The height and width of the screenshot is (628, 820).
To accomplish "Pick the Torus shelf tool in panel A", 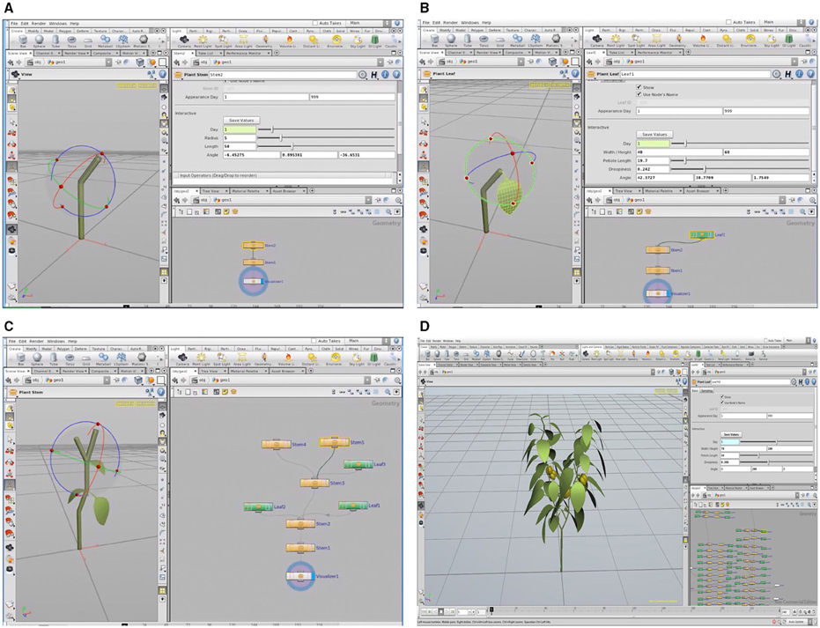I will pos(72,41).
